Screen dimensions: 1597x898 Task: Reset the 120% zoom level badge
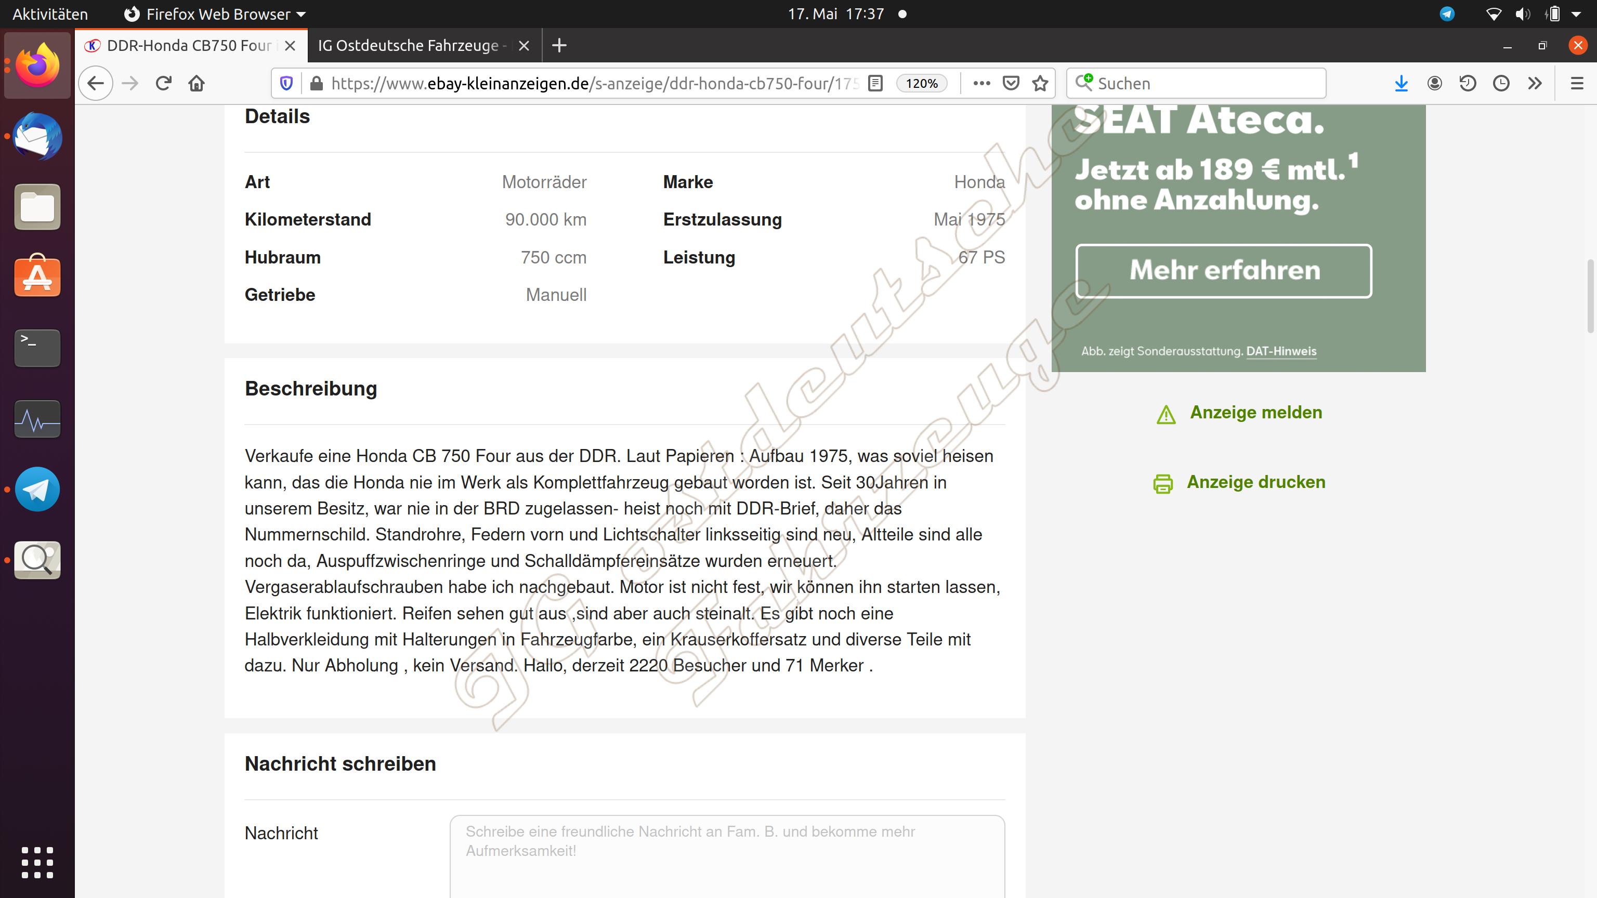[x=921, y=83]
